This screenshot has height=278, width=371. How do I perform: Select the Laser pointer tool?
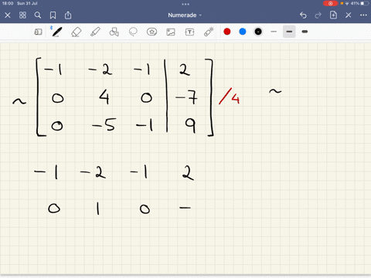209,32
